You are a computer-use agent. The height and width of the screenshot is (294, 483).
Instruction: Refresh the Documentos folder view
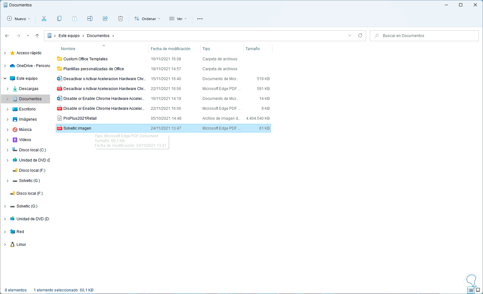click(360, 35)
